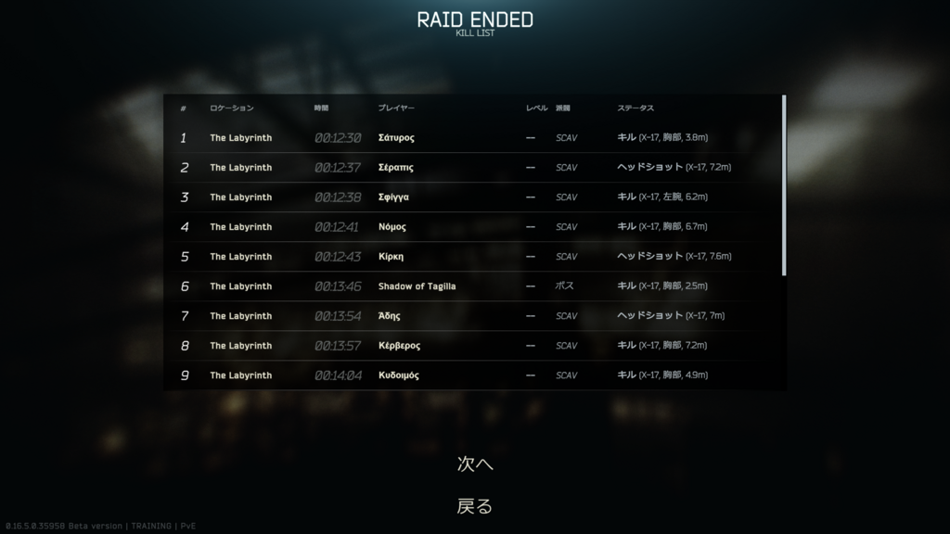Click the Άδης player name
Image resolution: width=950 pixels, height=534 pixels.
coord(390,316)
